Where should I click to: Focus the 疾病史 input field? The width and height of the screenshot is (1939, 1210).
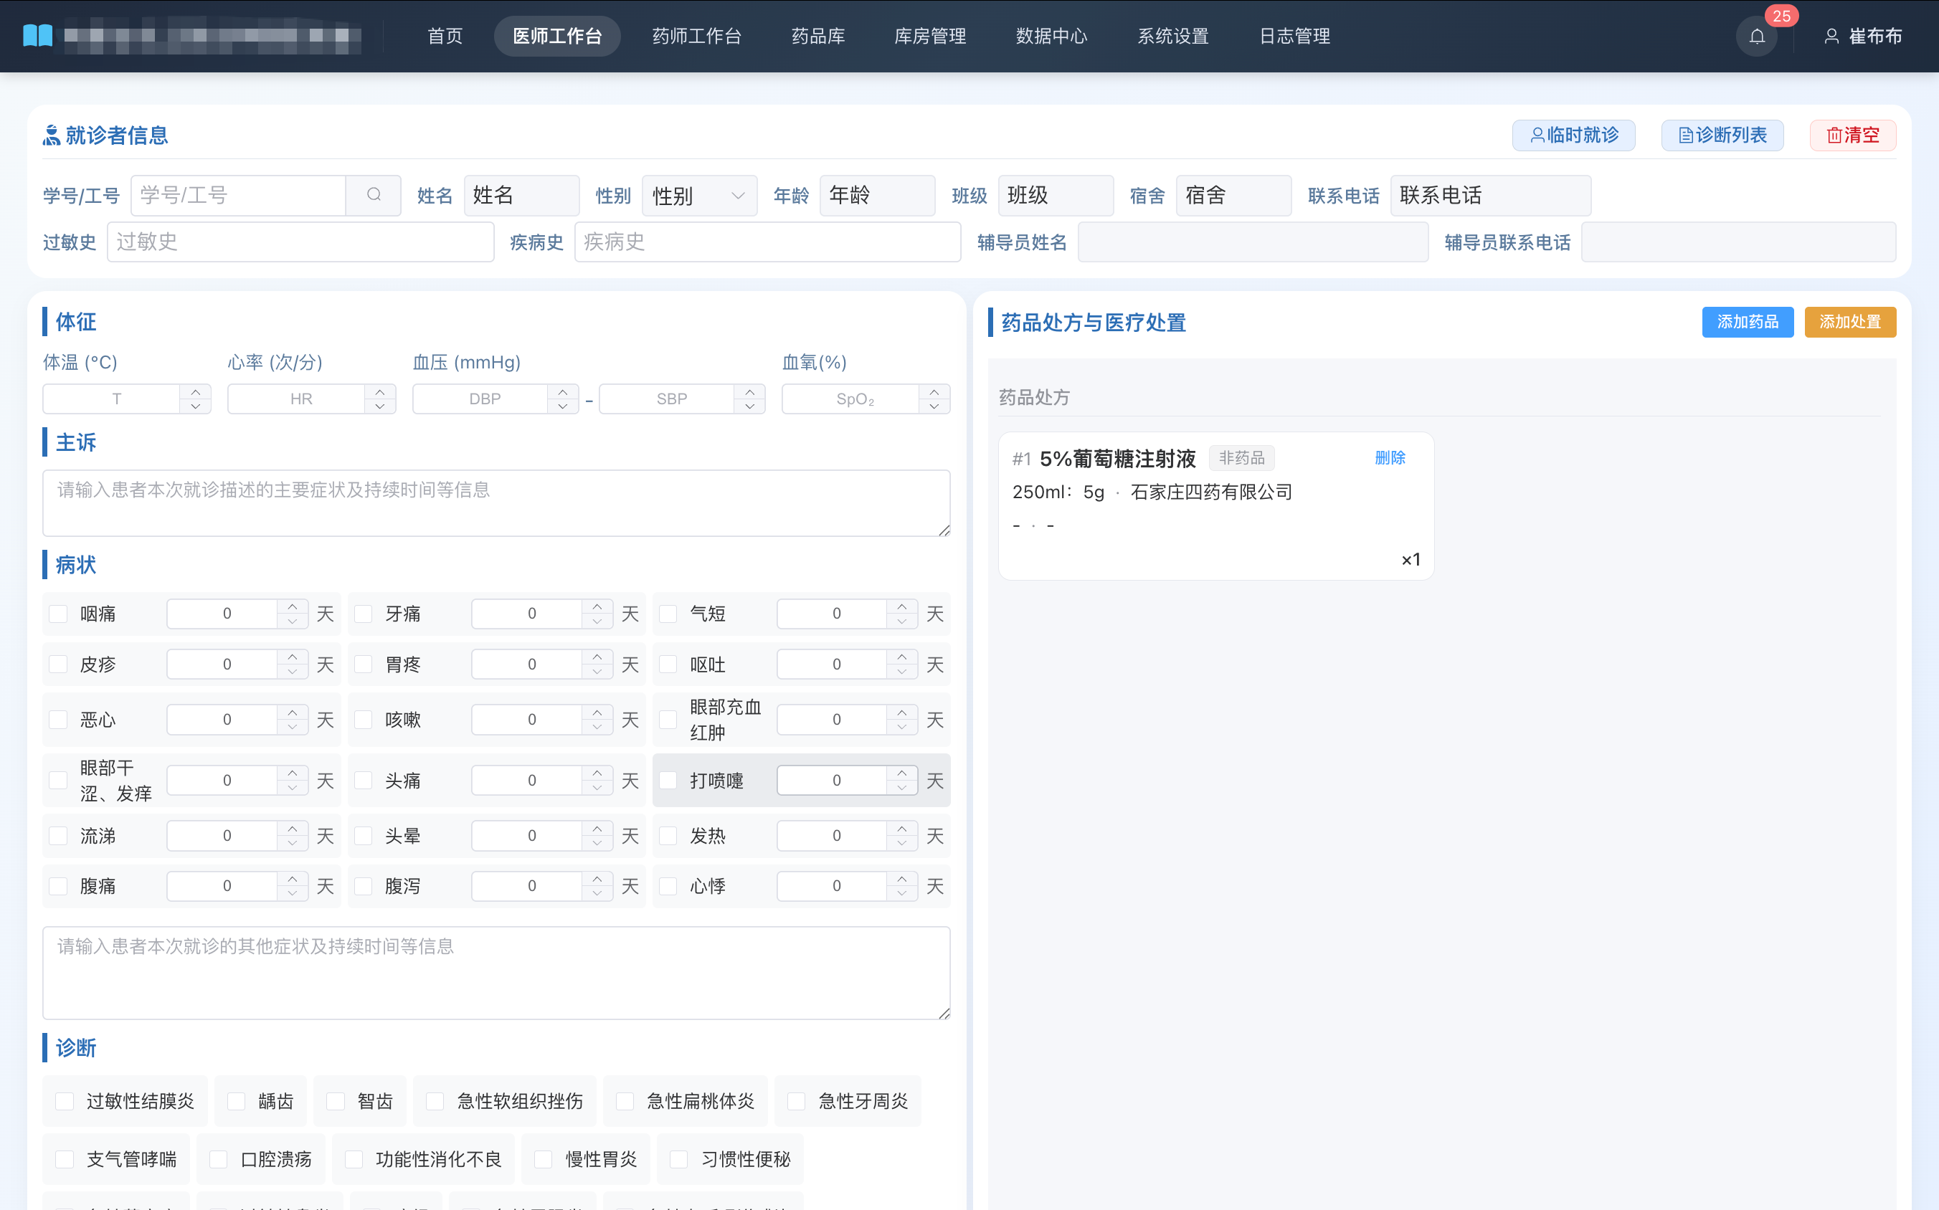point(768,242)
